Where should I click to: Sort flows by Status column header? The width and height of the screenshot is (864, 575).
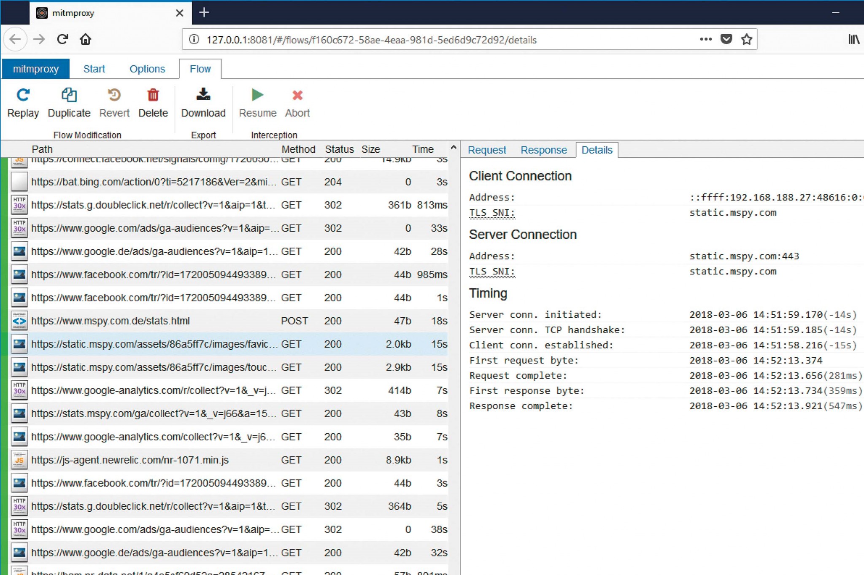(339, 149)
